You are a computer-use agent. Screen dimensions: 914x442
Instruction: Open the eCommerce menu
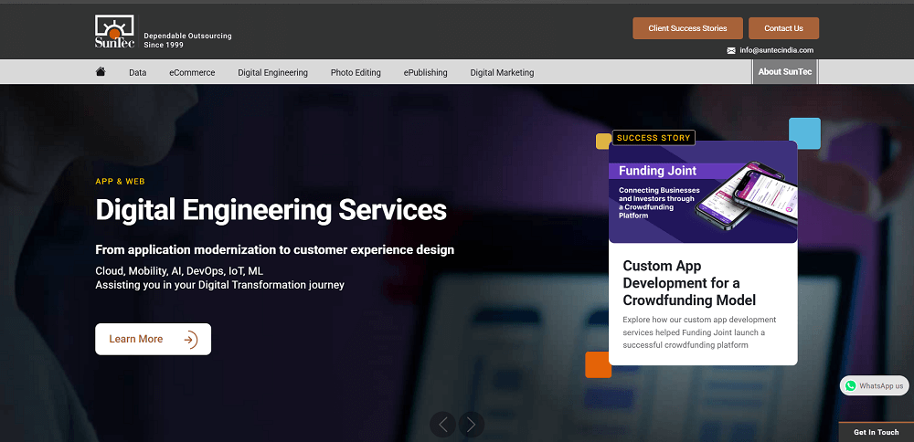pyautogui.click(x=192, y=72)
